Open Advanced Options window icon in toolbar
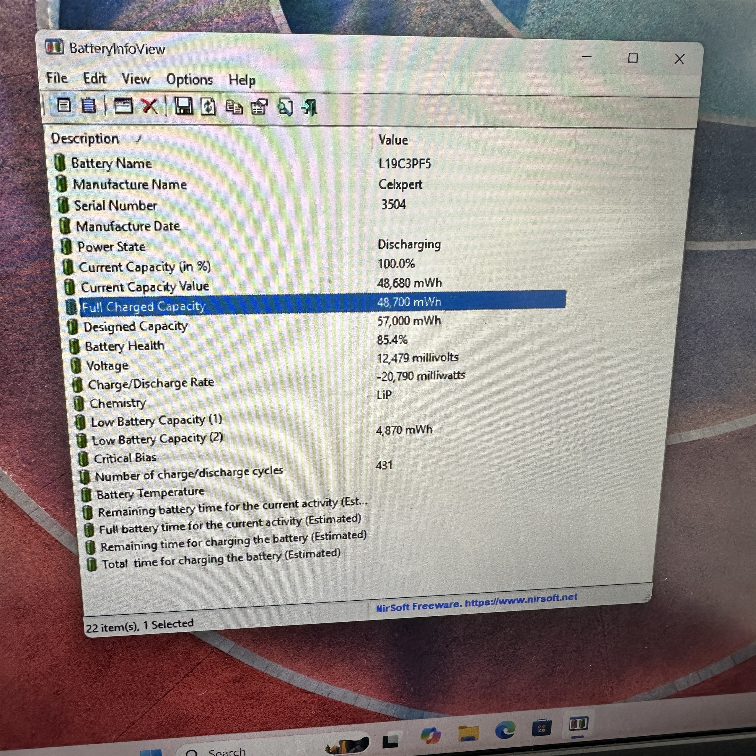Viewport: 756px width, 756px height. click(124, 106)
